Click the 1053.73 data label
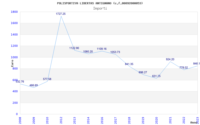 [115, 52]
